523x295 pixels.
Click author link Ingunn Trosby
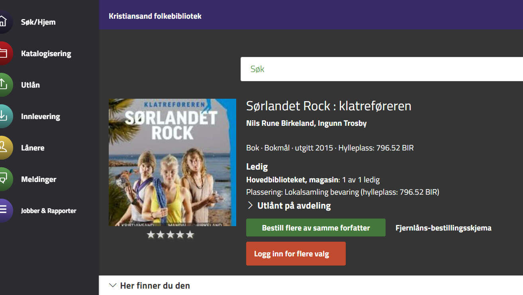(342, 123)
